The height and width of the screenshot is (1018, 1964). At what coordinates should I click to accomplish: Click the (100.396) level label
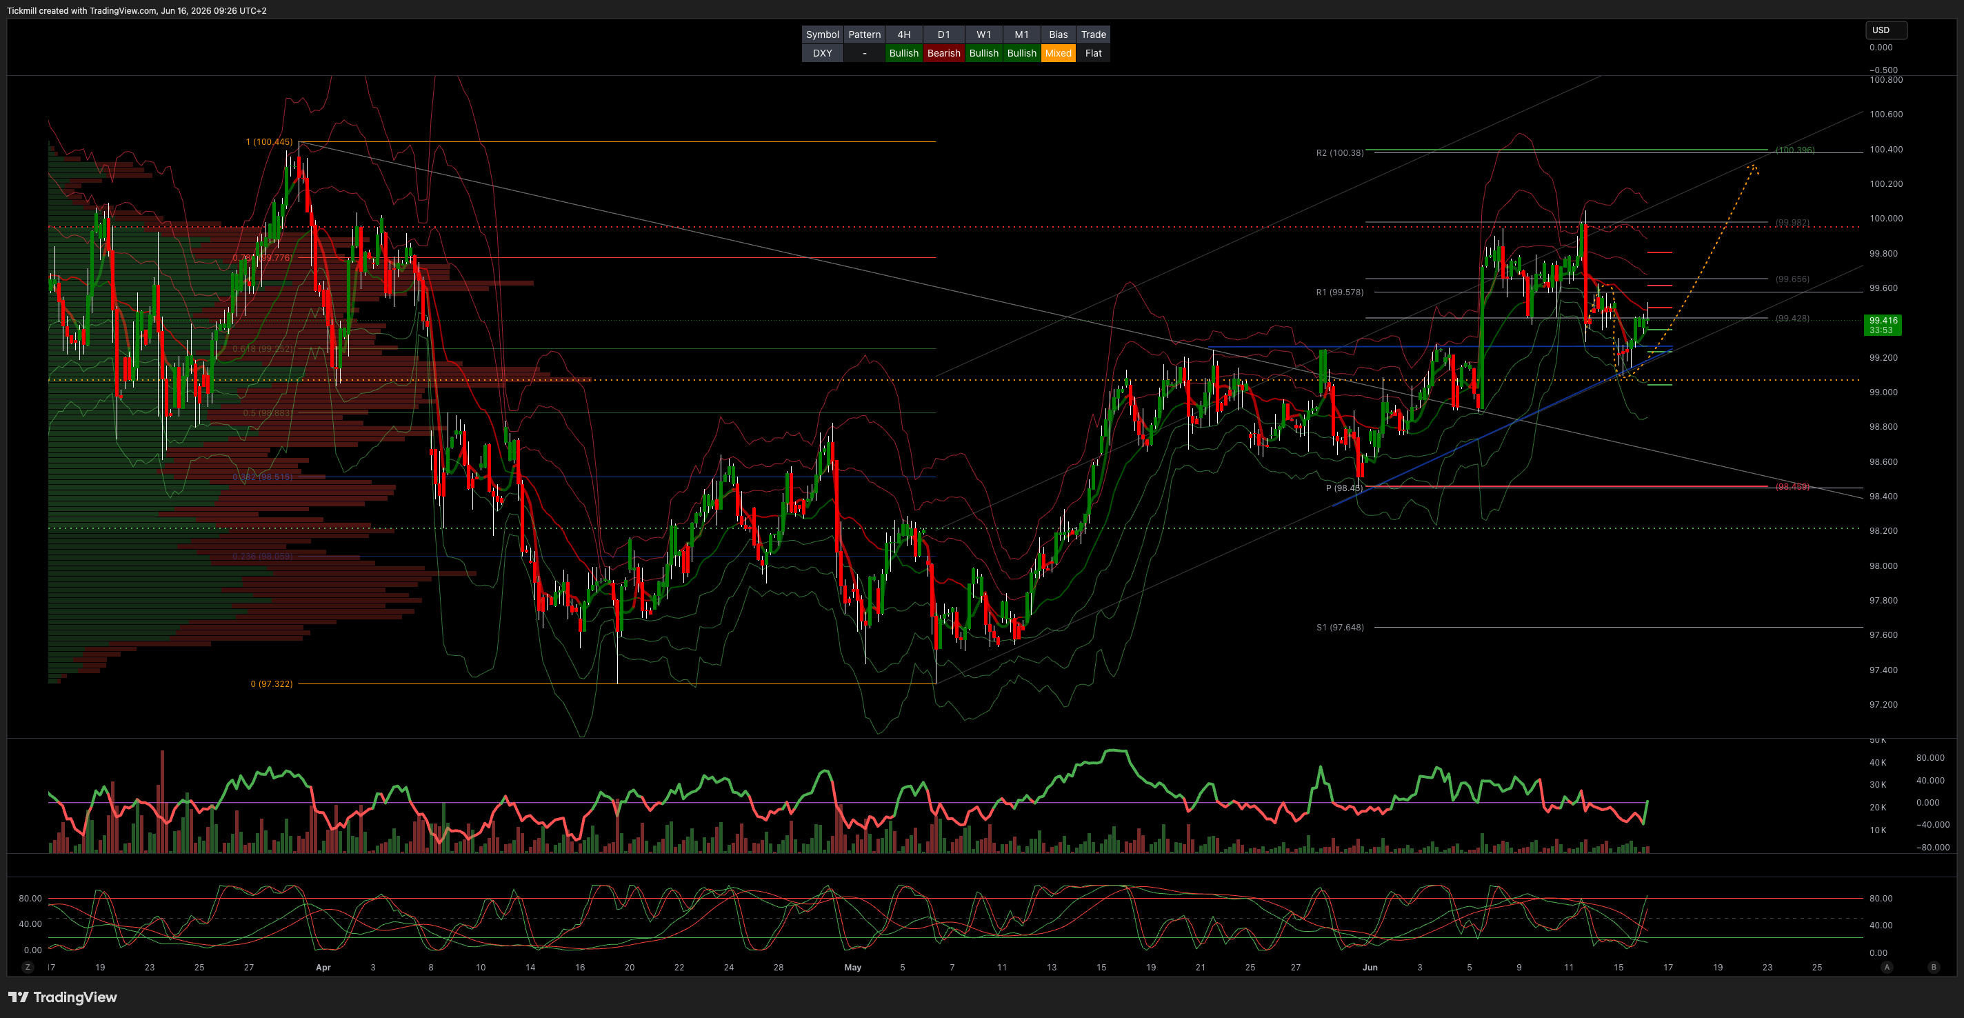tap(1795, 150)
